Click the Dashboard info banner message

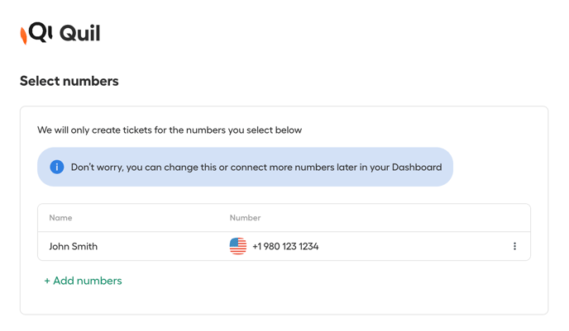(256, 167)
